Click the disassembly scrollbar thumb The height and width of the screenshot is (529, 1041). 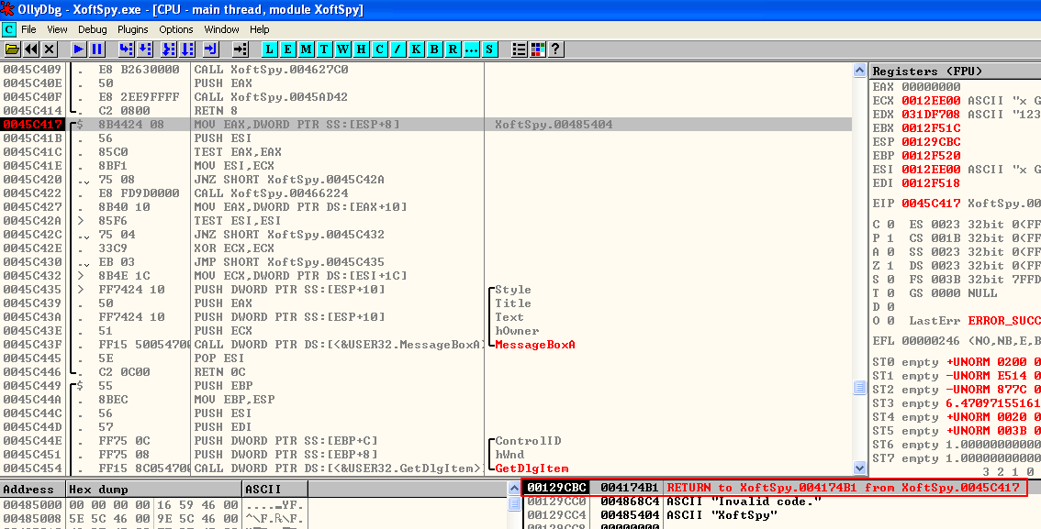(x=860, y=387)
